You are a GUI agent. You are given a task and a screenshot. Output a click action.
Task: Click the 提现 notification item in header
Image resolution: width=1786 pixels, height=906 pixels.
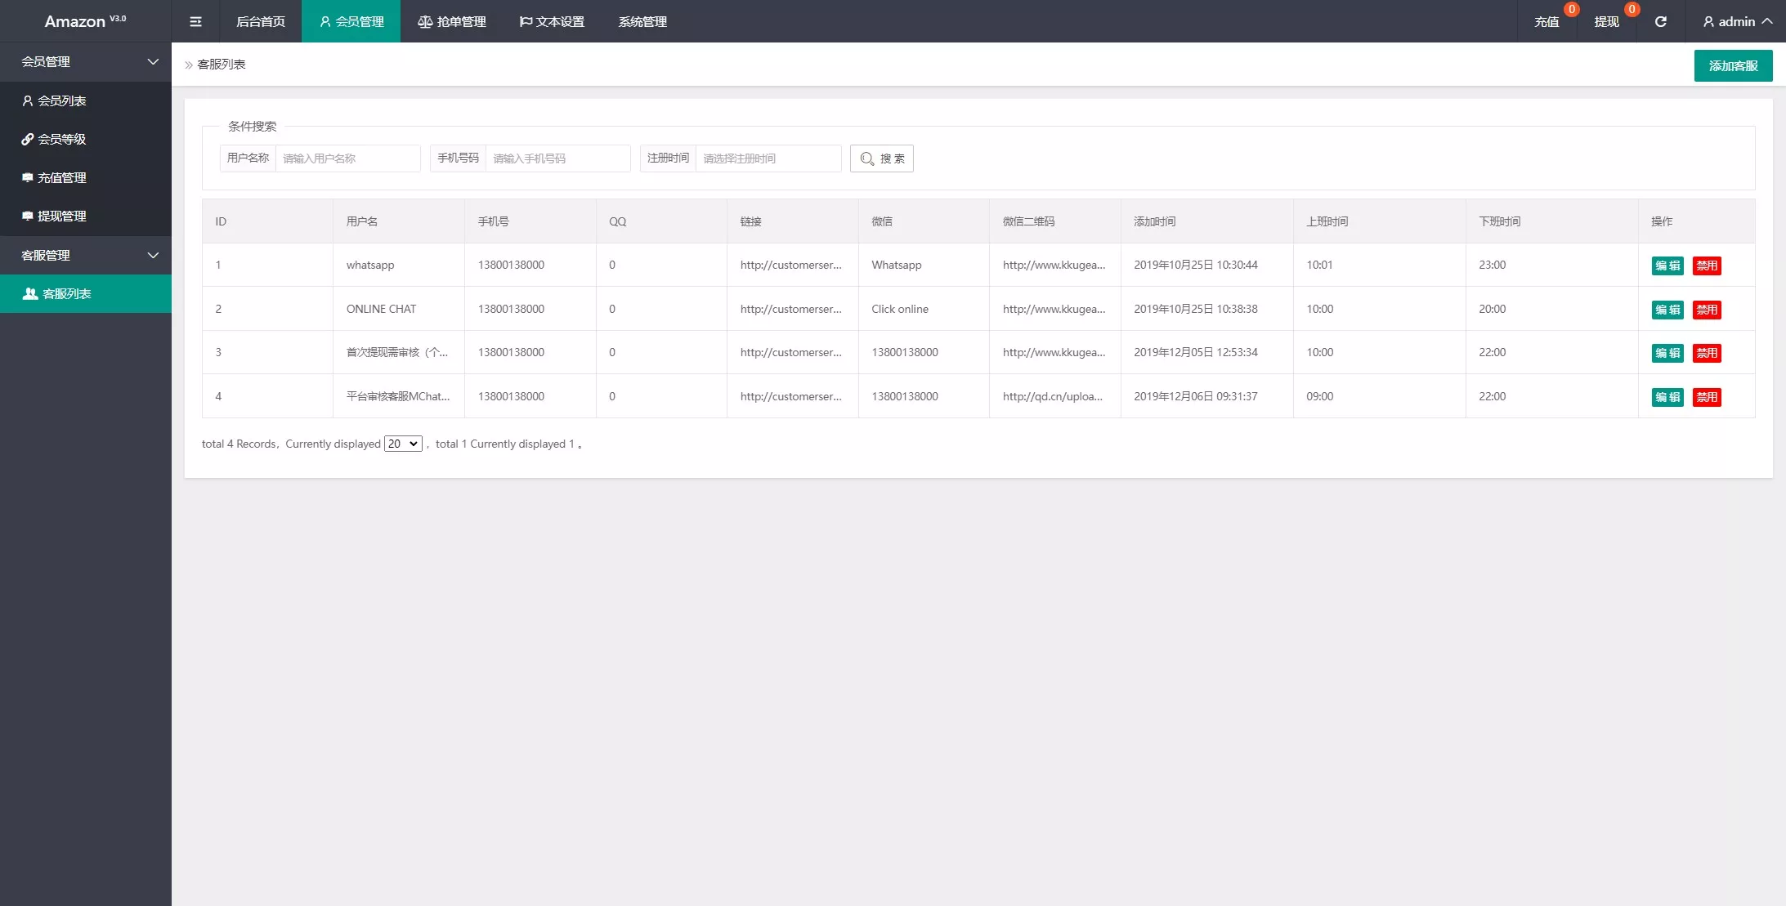[x=1606, y=21]
